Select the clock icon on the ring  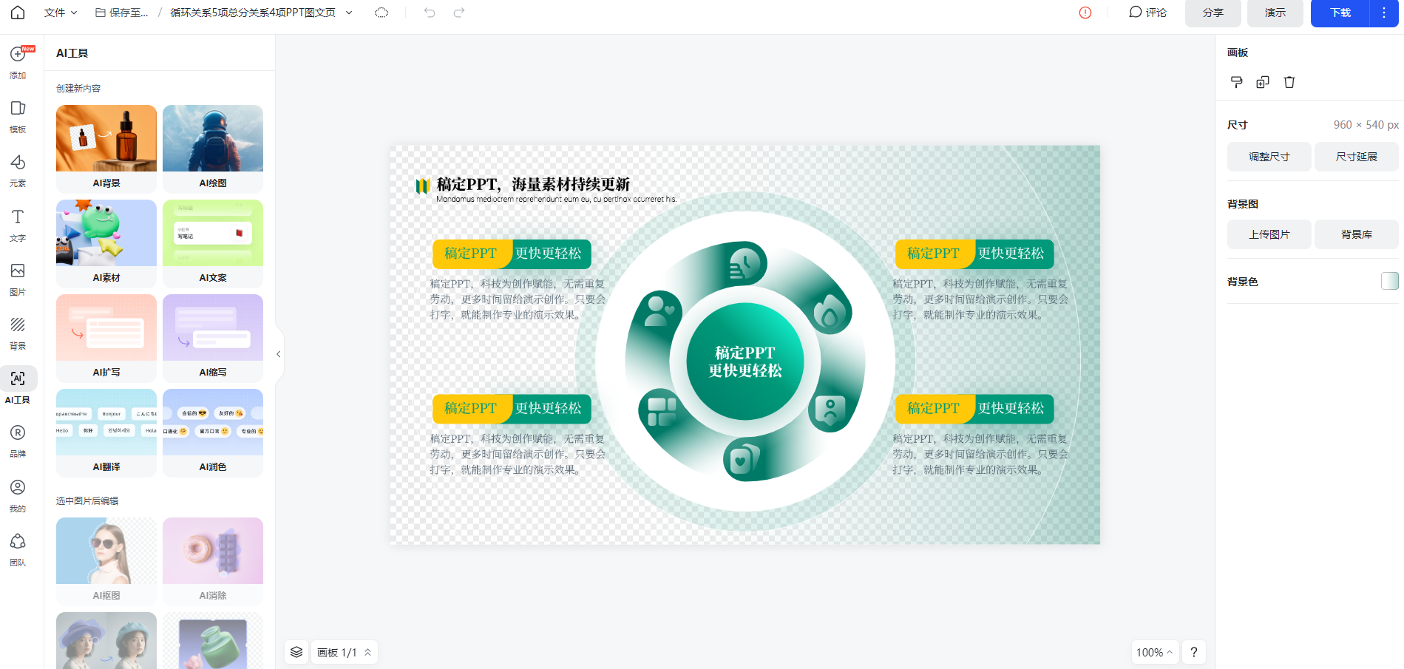(745, 264)
